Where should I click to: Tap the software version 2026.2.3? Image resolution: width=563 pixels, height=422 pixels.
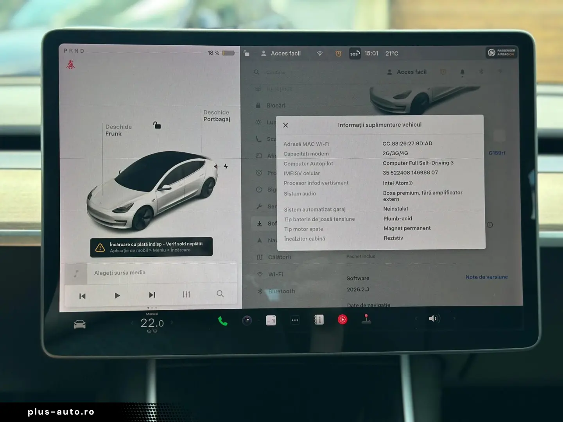point(358,290)
